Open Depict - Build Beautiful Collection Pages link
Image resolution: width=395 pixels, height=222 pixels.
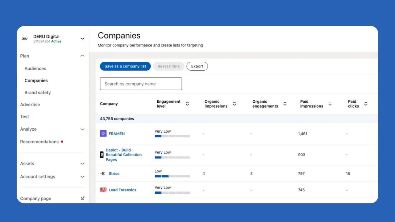coord(124,155)
